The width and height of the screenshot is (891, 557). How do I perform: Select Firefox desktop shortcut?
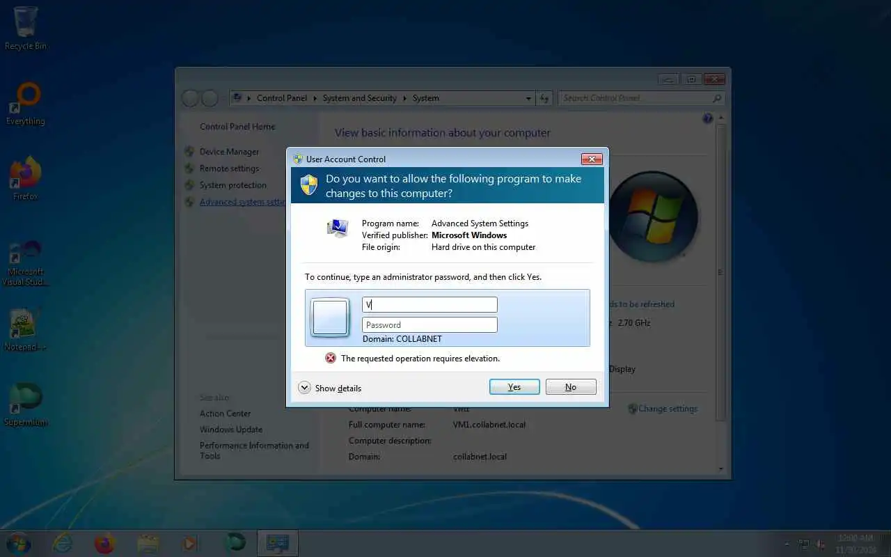26,178
